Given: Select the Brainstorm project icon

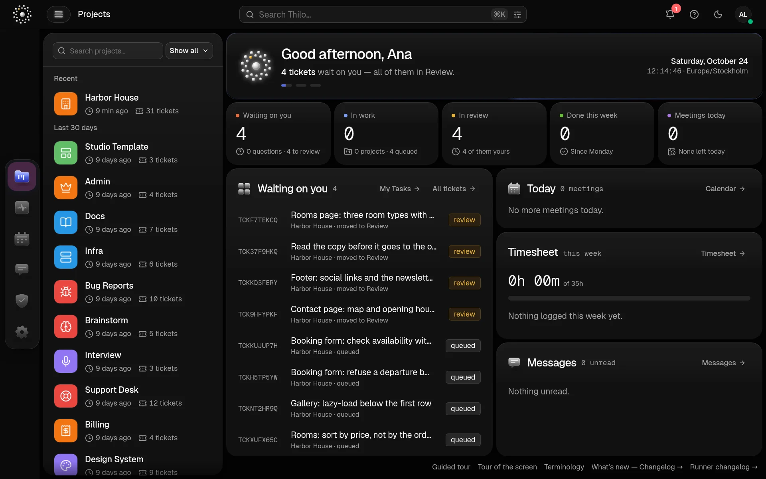Looking at the screenshot, I should click(x=66, y=327).
